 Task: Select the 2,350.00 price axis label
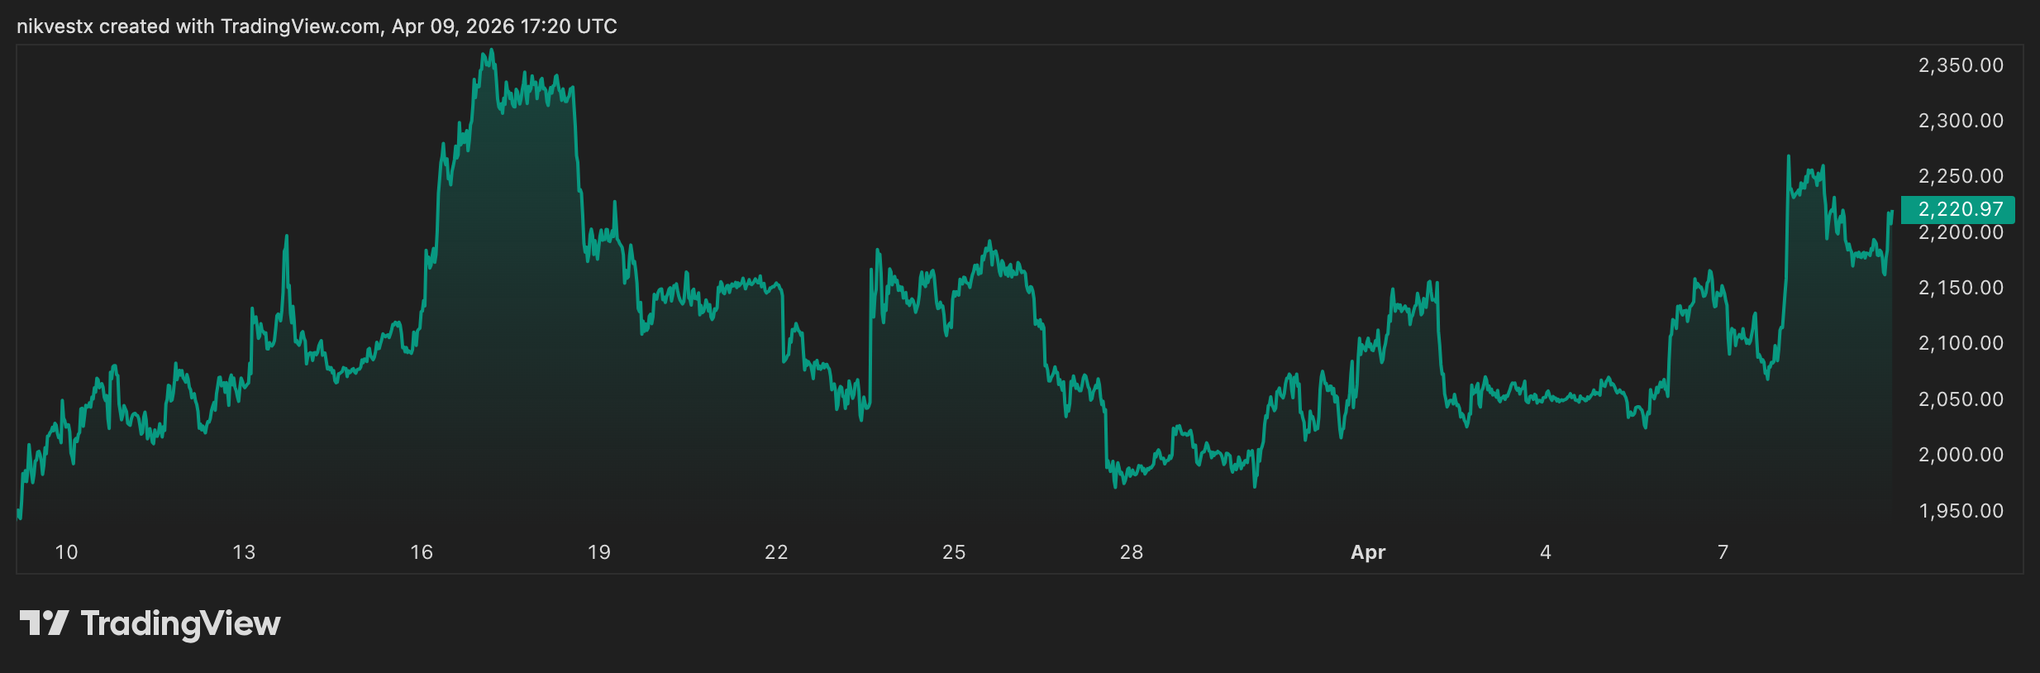pos(1961,65)
